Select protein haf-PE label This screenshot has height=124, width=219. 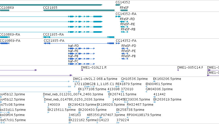pyautogui.click(x=73, y=51)
